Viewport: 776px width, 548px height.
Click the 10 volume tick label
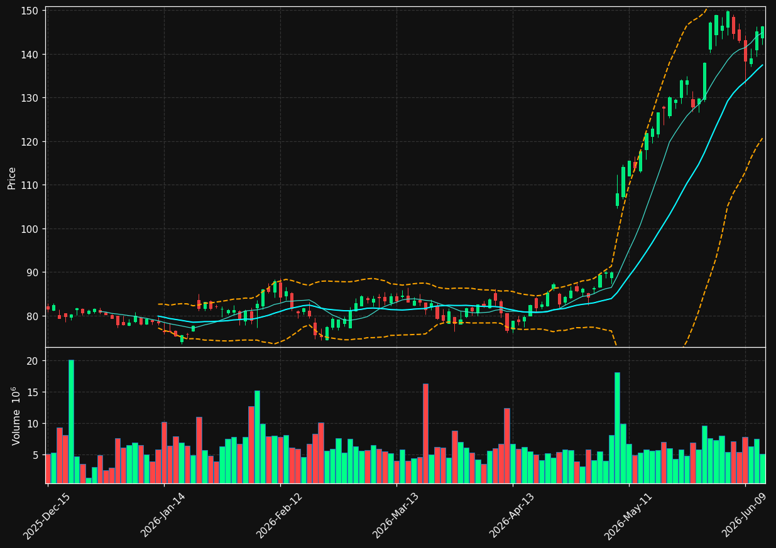(x=34, y=424)
